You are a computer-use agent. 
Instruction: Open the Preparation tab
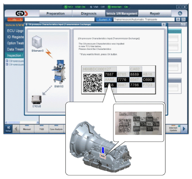click(55, 13)
